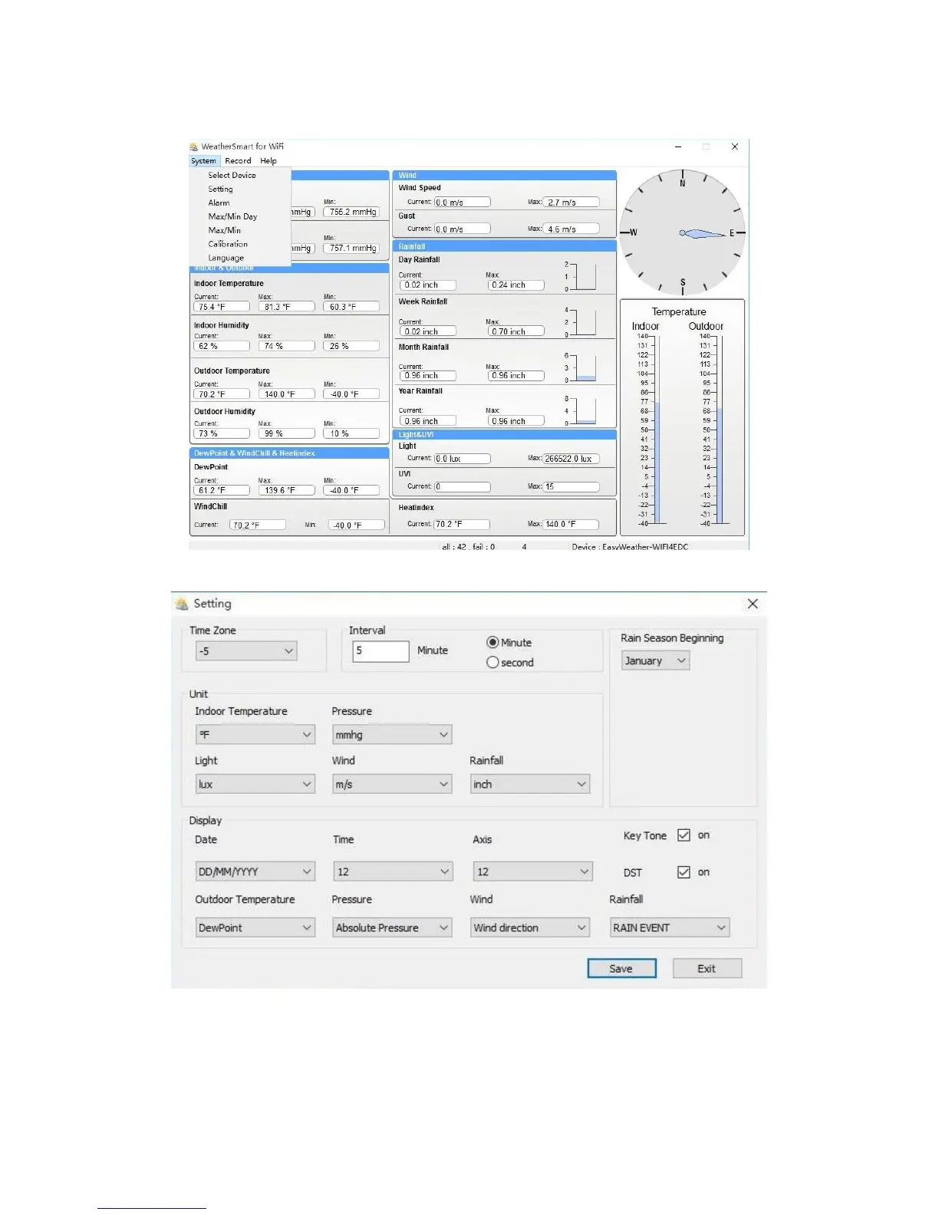This screenshot has height=1215, width=939.
Task: Click the wind direction compass dial
Action: coord(682,232)
